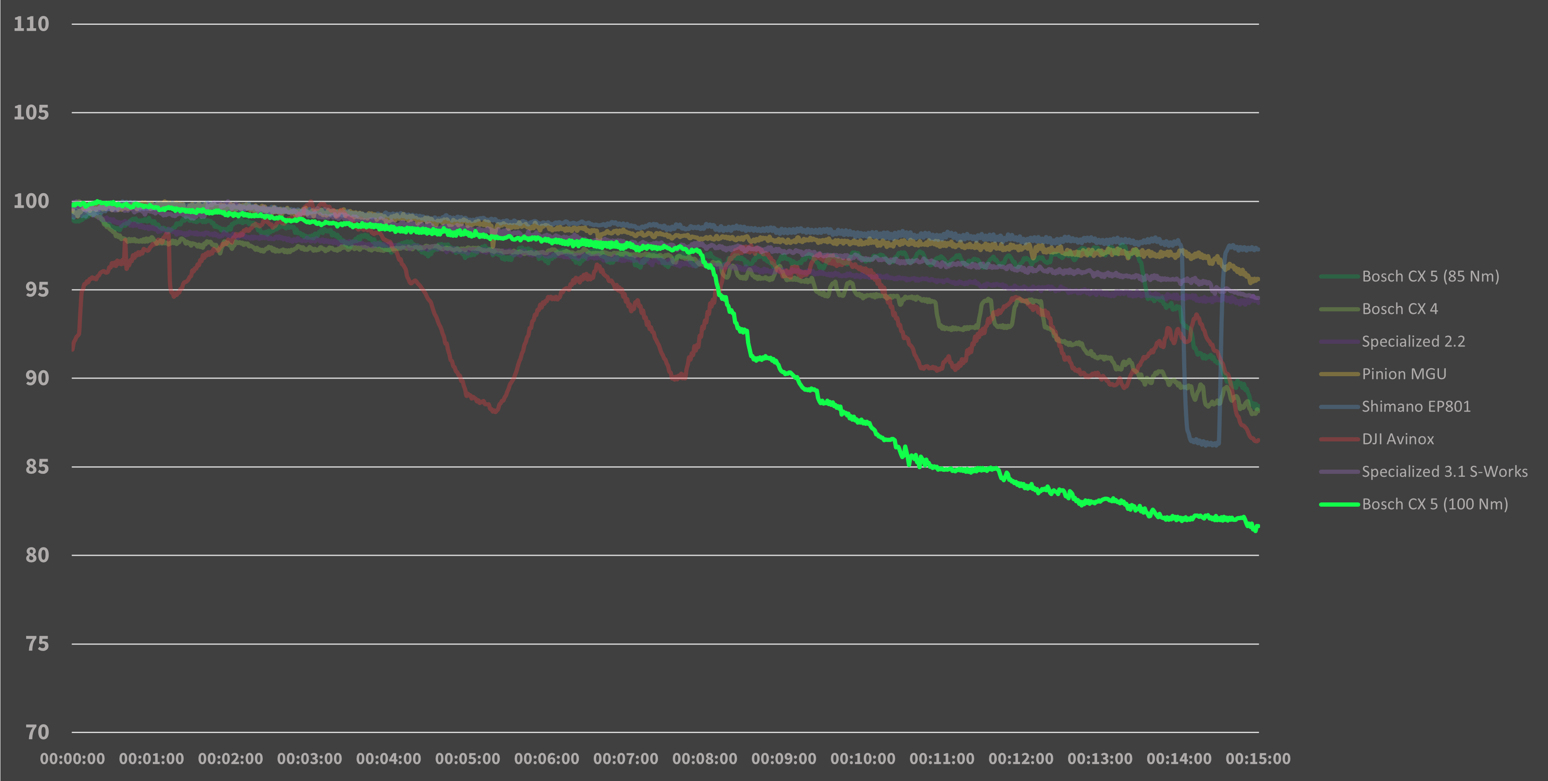This screenshot has height=781, width=1548.
Task: Click the y-axis label 110
Action: (31, 24)
